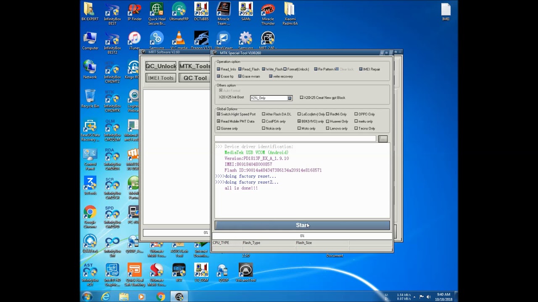Click QC Tool in MRT Software
Screen dimensions: 538x302
[x=195, y=78]
